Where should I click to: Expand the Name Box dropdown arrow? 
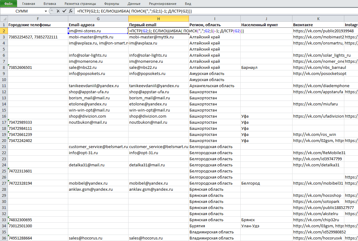[x=46, y=11]
